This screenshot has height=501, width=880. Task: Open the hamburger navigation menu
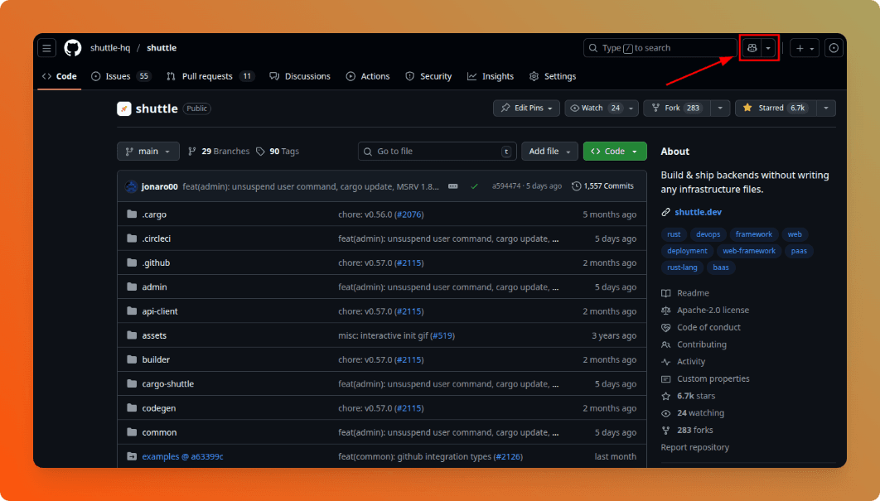click(46, 47)
